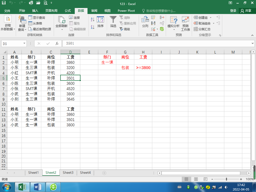
Task: Click the outline group dialog launcher icon
Action: tap(220, 35)
